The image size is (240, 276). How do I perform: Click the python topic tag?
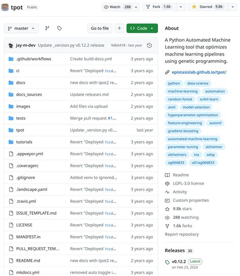pos(174,83)
